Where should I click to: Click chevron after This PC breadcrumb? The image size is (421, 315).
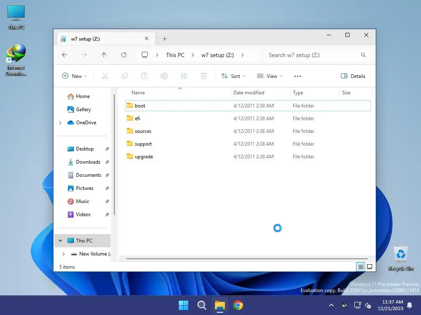193,55
